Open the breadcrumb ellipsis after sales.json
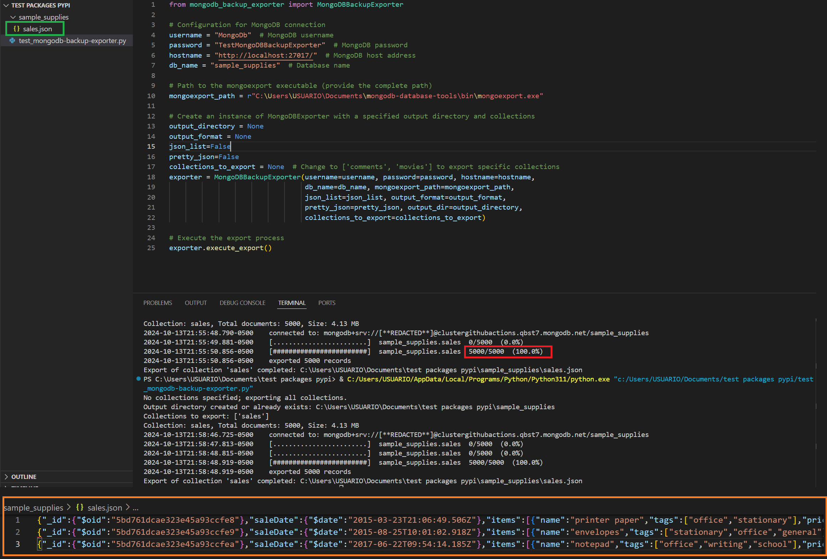 [x=135, y=508]
